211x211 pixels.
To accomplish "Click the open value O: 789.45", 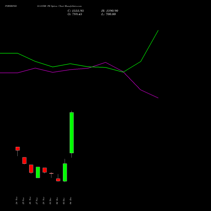I will (x=75, y=14).
